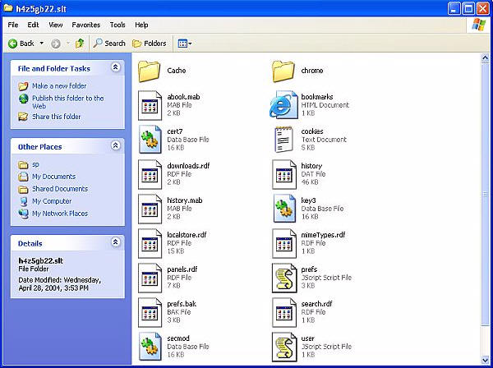The height and width of the screenshot is (368, 493).
Task: Collapse the Details panel
Action: [x=116, y=243]
